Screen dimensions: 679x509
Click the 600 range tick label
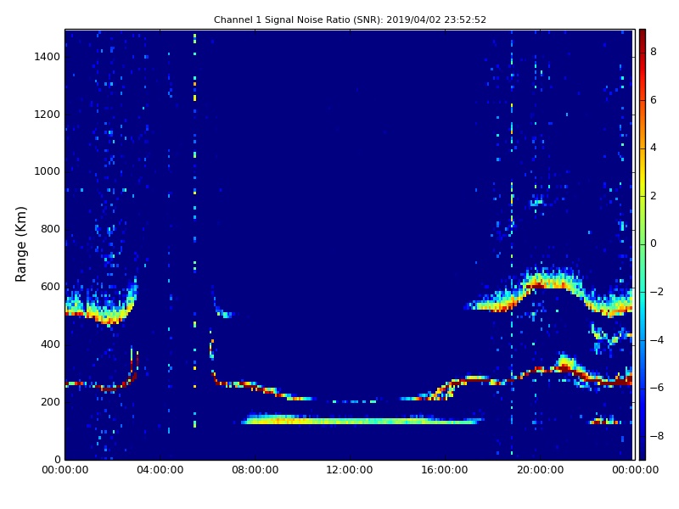pos(50,287)
